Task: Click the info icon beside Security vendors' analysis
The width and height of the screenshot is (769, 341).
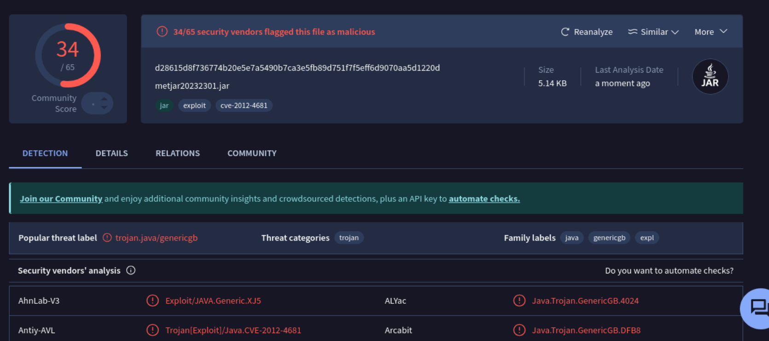Action: (131, 270)
